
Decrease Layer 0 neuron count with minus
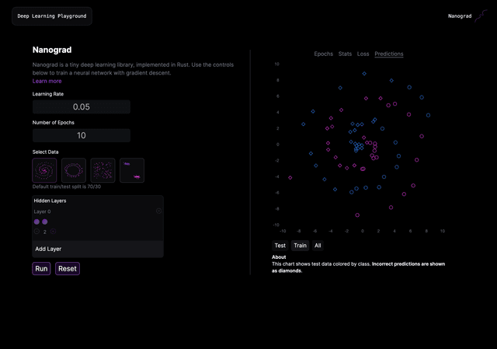click(x=36, y=232)
